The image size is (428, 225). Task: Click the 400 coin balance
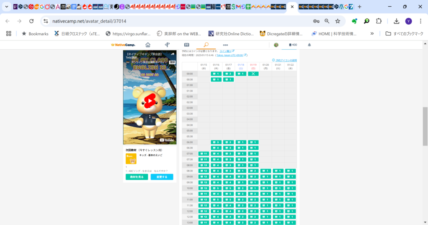point(293,45)
